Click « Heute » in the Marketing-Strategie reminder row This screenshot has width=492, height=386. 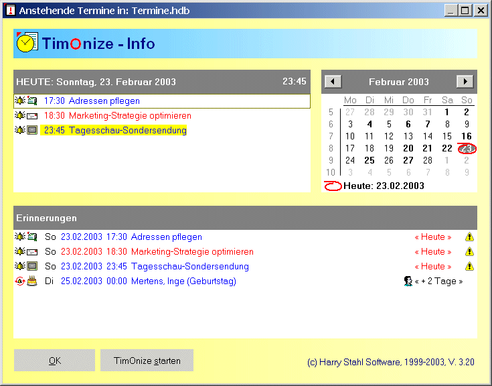[x=433, y=251]
